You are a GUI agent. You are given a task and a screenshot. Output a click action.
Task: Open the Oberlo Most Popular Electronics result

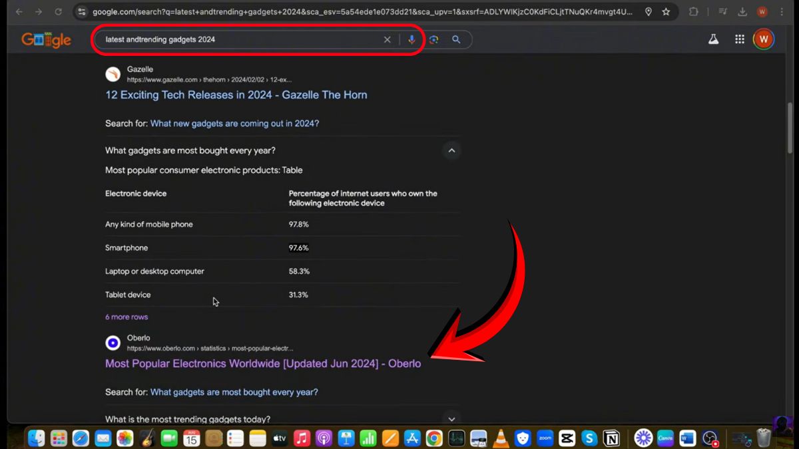click(263, 364)
